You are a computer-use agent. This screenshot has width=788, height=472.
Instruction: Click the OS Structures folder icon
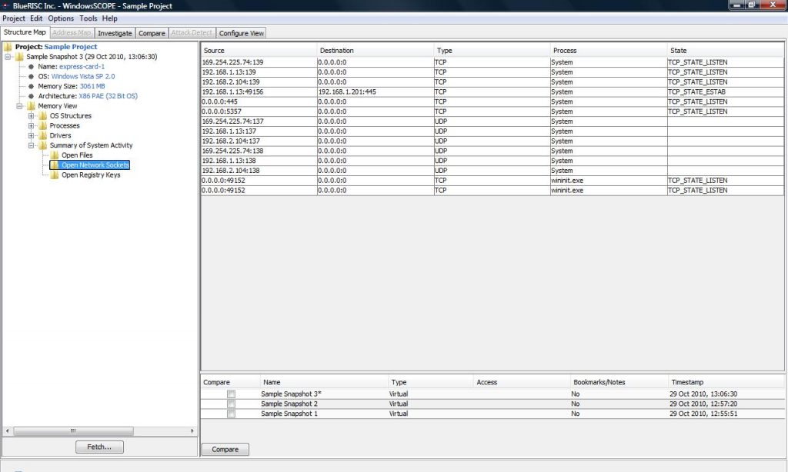43,115
